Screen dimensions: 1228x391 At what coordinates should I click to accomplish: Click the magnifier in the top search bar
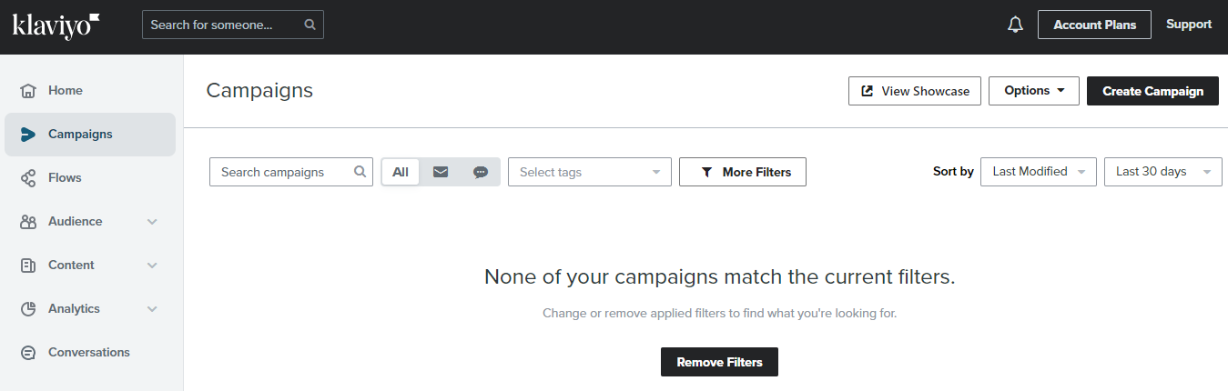tap(310, 25)
